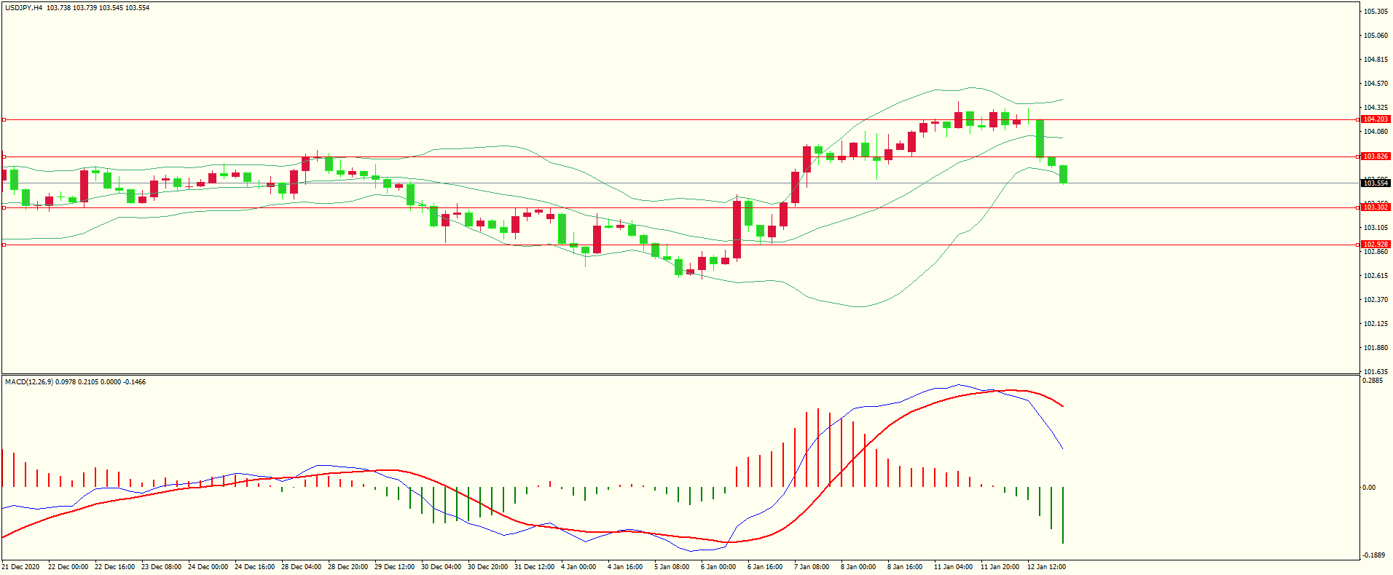
Task: Click left handle of the 102.928 line
Action: pyautogui.click(x=4, y=245)
